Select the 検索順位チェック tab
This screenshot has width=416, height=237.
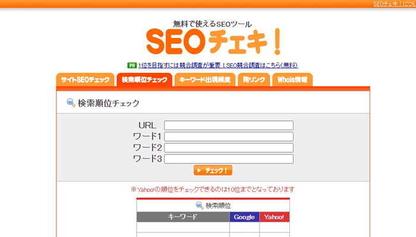[x=144, y=79]
